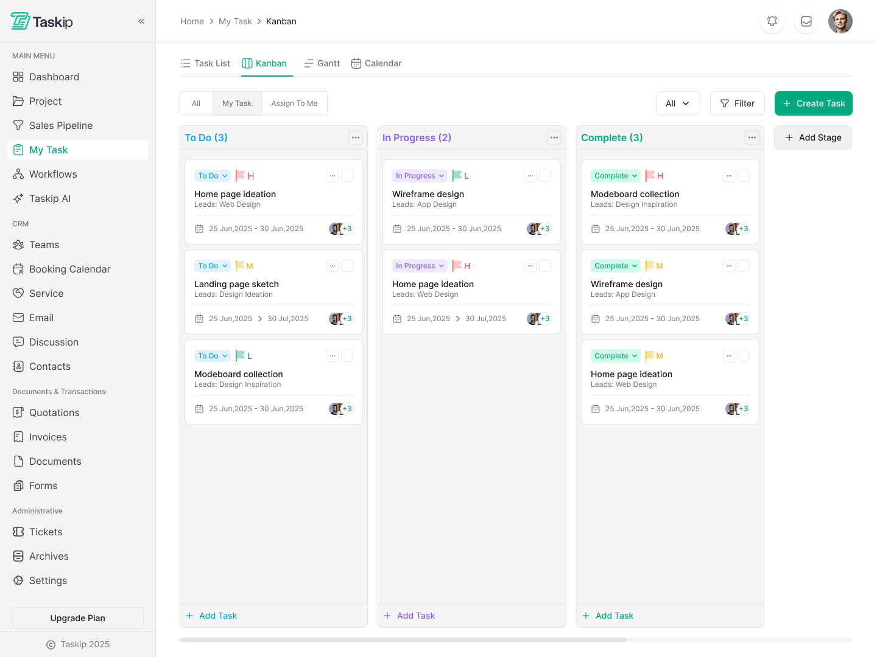
Task: Expand the All dropdown next to Filter
Action: coord(678,103)
